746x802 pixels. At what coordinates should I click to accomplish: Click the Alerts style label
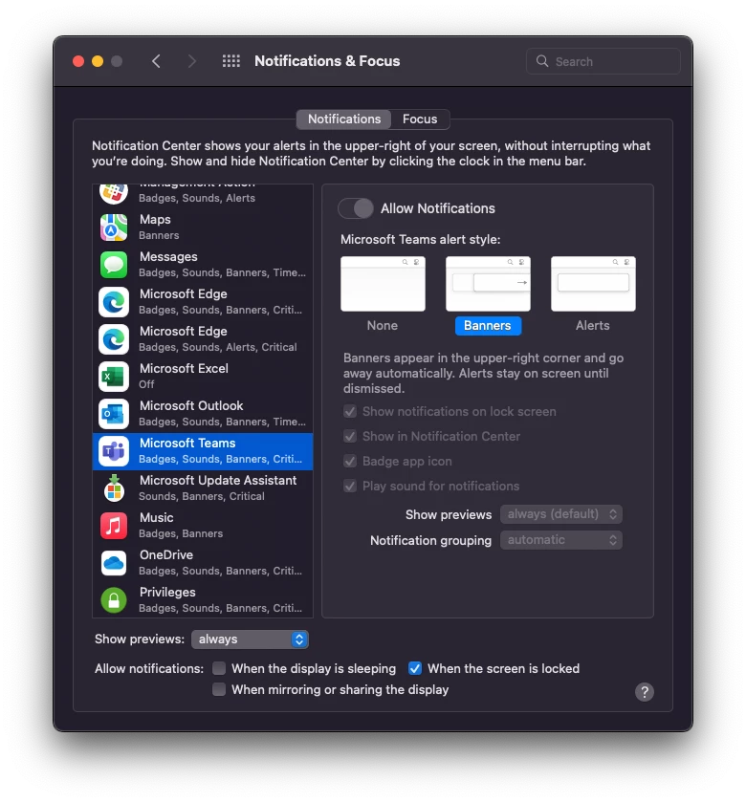coord(593,326)
